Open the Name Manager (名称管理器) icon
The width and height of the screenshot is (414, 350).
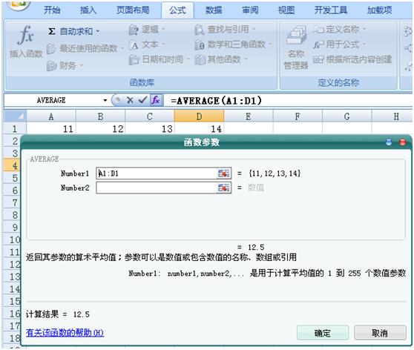pyautogui.click(x=296, y=47)
